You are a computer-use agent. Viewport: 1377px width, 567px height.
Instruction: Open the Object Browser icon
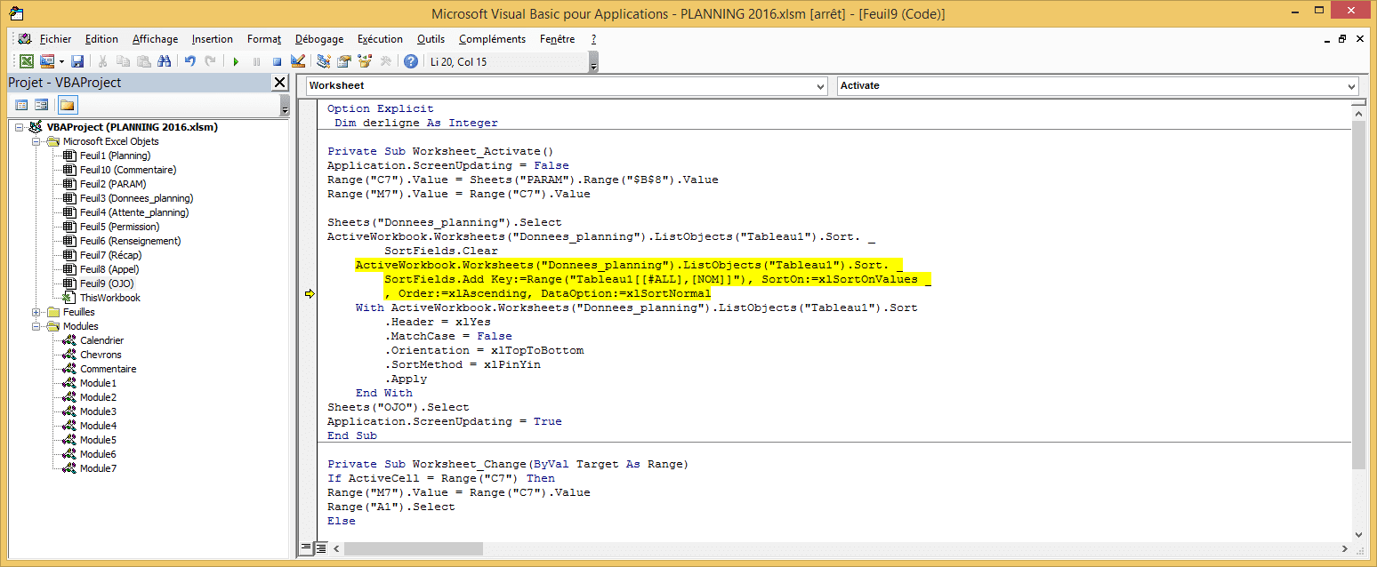tap(364, 61)
